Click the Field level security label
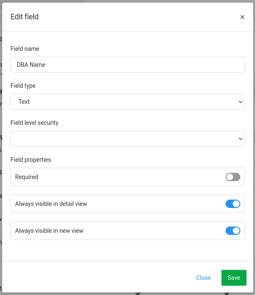This screenshot has width=255, height=295. tap(34, 123)
